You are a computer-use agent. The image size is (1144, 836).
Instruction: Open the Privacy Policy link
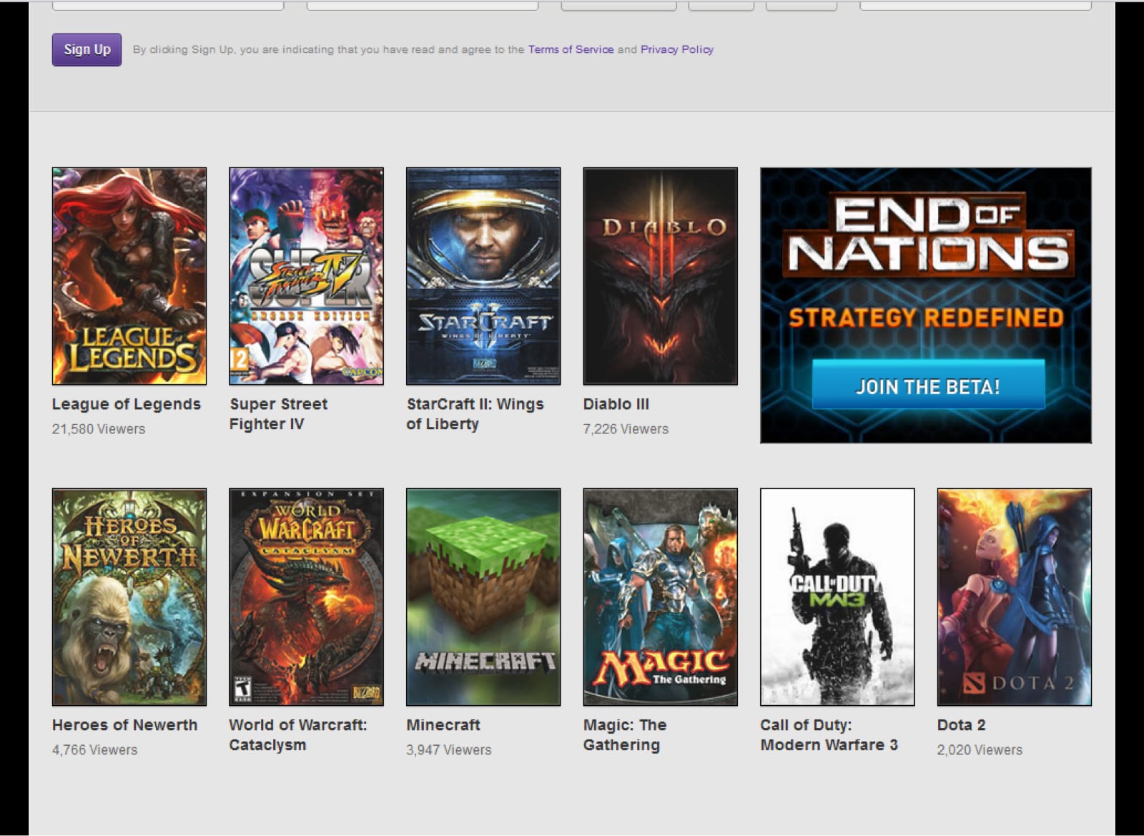tap(676, 49)
